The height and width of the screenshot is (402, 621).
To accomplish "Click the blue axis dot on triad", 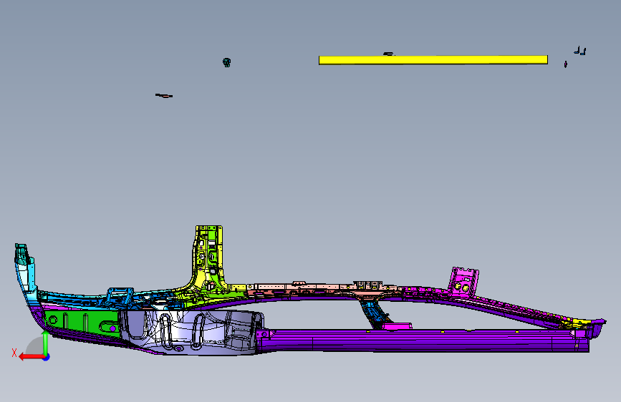I will (x=47, y=357).
